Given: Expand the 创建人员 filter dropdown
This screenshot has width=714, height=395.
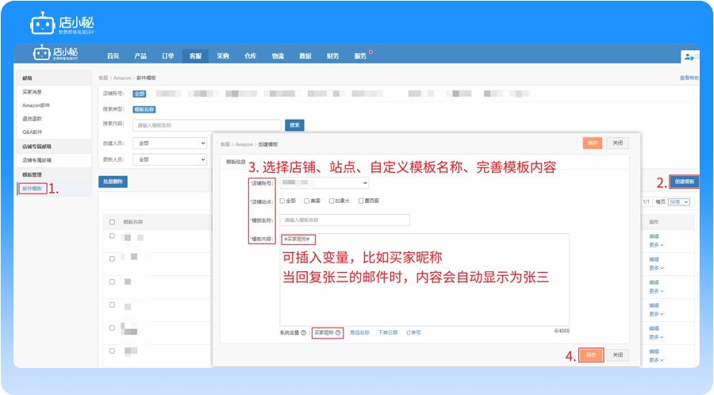Looking at the screenshot, I should pos(170,144).
